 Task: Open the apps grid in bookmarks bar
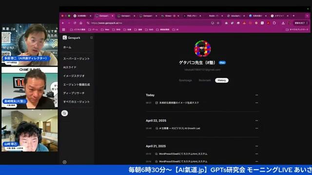point(64,30)
